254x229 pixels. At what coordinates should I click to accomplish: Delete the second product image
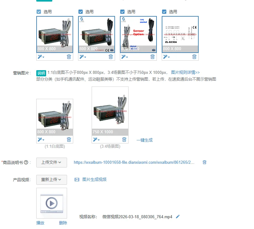111,57
